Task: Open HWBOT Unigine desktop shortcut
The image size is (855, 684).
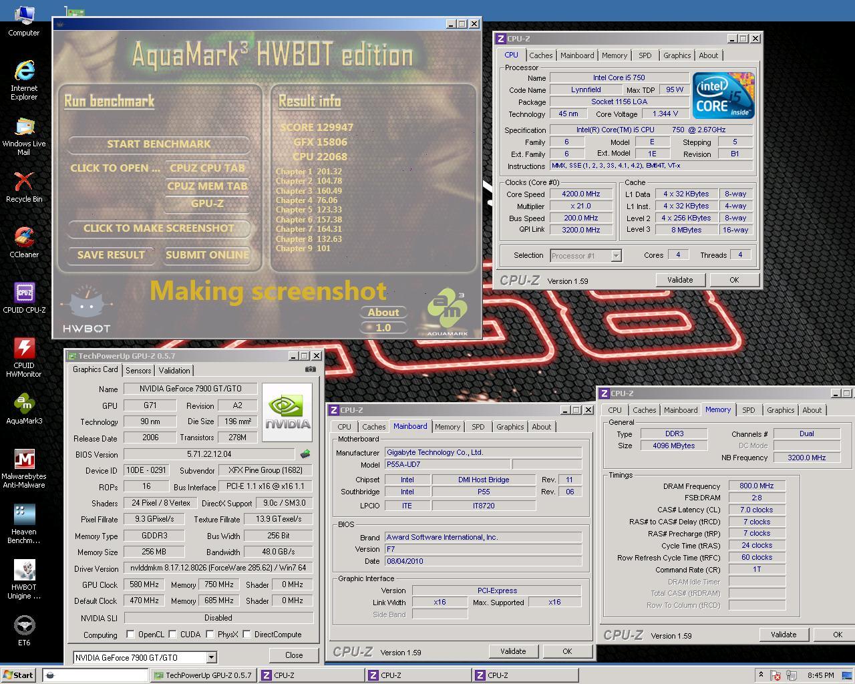Action: pos(24,579)
